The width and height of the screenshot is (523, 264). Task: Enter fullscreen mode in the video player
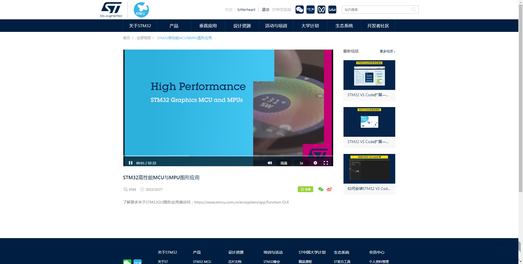point(326,163)
